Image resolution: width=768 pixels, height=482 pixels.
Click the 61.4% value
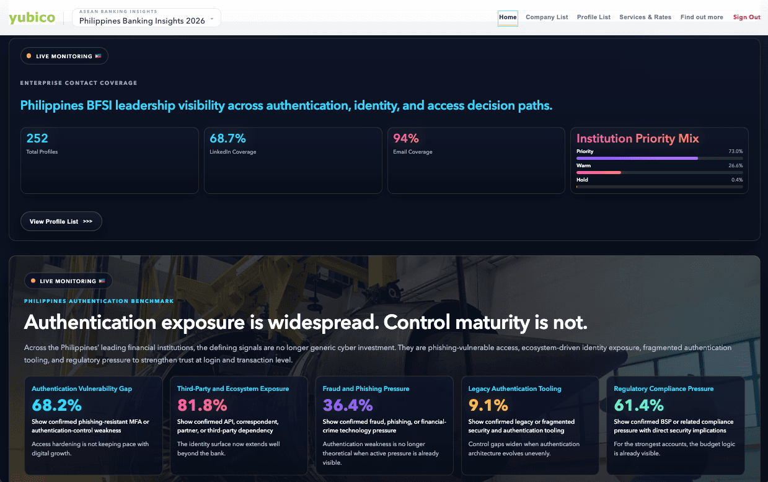pos(638,405)
